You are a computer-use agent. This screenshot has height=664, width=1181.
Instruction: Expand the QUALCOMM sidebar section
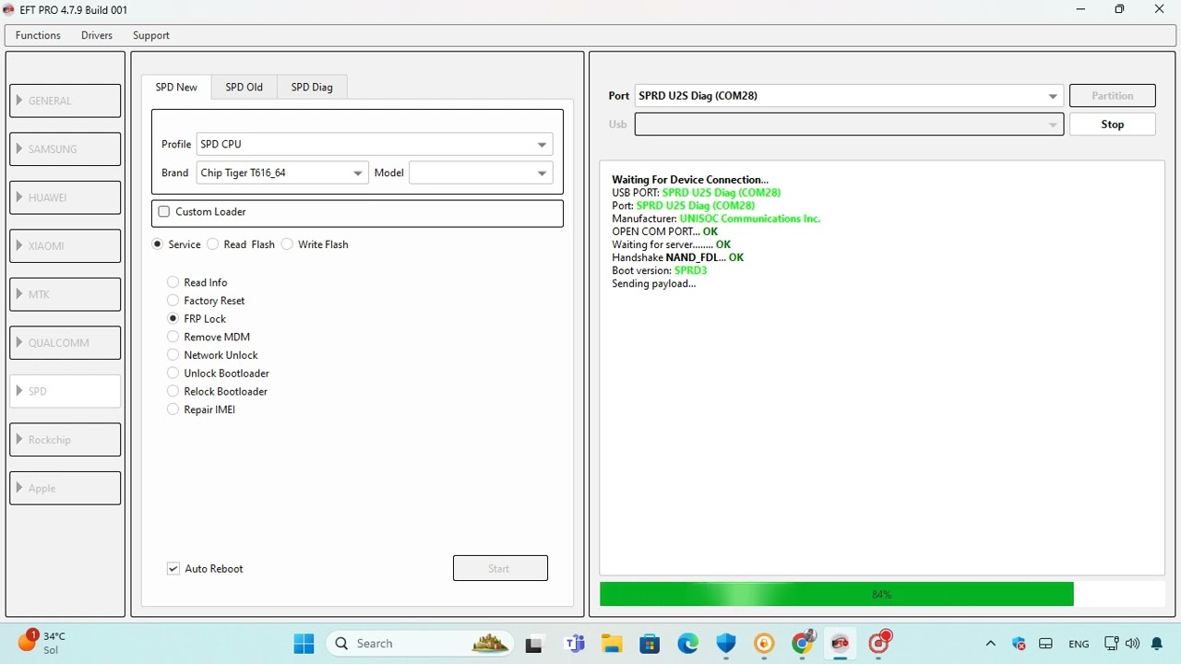pos(66,342)
